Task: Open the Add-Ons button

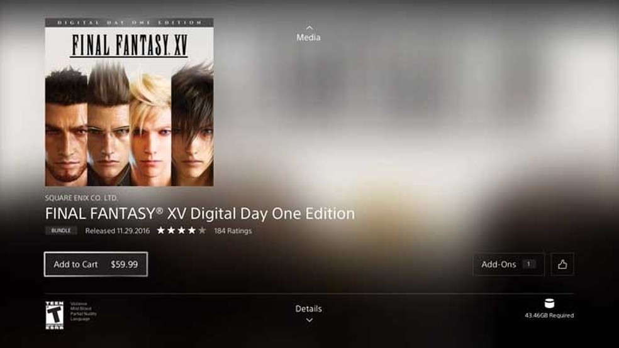Action: tap(508, 264)
